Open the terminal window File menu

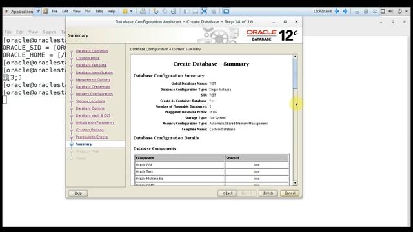[8, 32]
